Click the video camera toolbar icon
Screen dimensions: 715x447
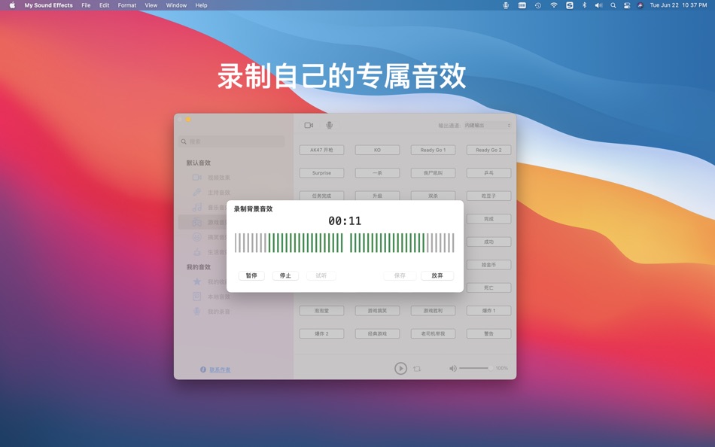click(309, 125)
